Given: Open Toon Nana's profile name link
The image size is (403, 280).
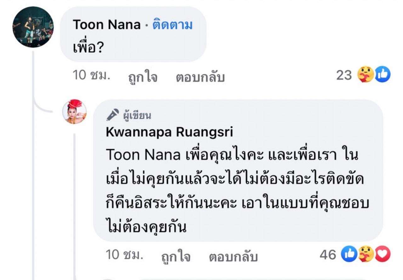Looking at the screenshot, I should click(106, 25).
